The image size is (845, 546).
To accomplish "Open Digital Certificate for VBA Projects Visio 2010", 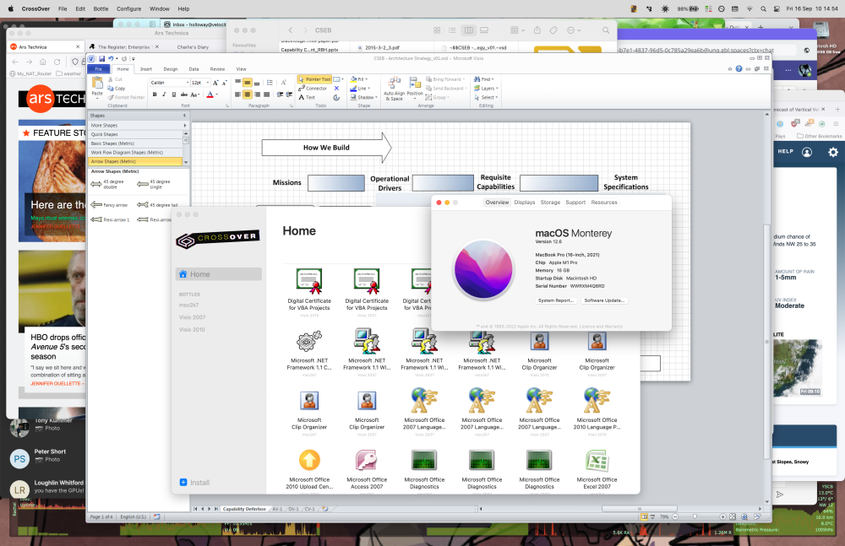I will [309, 291].
